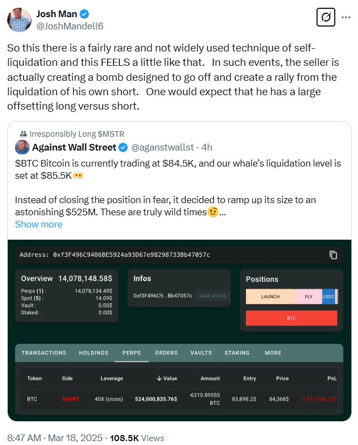358x445 pixels.
Task: Click Josh Man's blue verified badge
Action: tap(85, 14)
